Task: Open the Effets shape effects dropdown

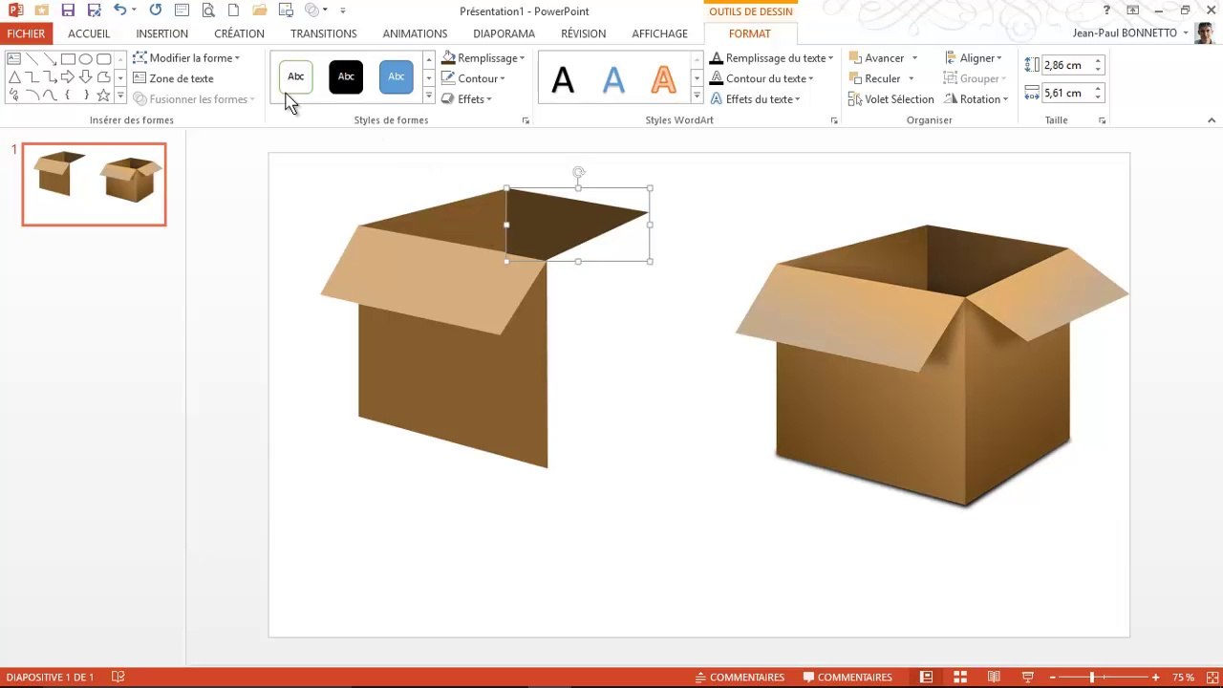Action: pyautogui.click(x=467, y=99)
